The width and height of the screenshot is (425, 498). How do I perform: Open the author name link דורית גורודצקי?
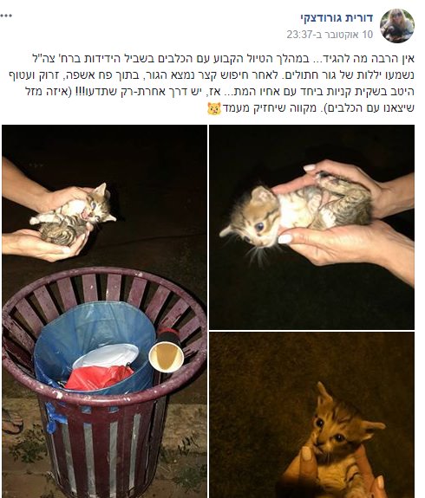(337, 18)
